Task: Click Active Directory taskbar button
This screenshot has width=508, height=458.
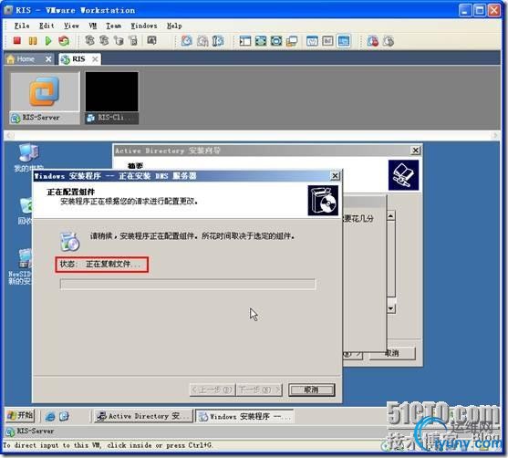Action: tap(143, 416)
